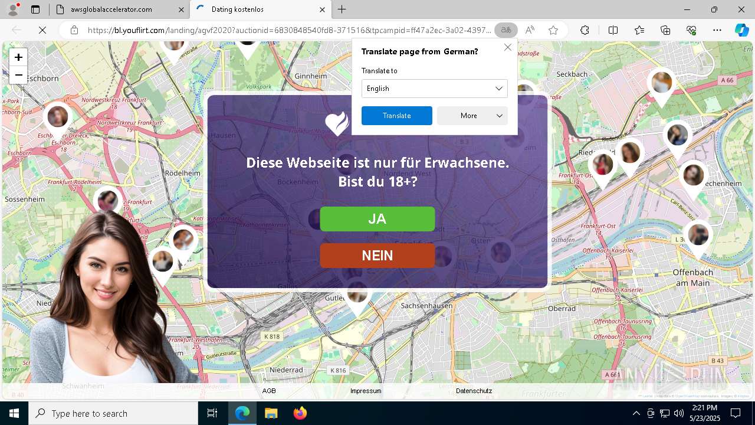Image resolution: width=755 pixels, height=425 pixels.
Task: Zoom in on the map
Action: pos(18,57)
